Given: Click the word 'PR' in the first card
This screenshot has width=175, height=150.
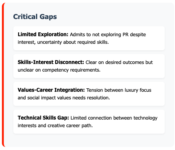Looking at the screenshot, I should [x=126, y=35].
